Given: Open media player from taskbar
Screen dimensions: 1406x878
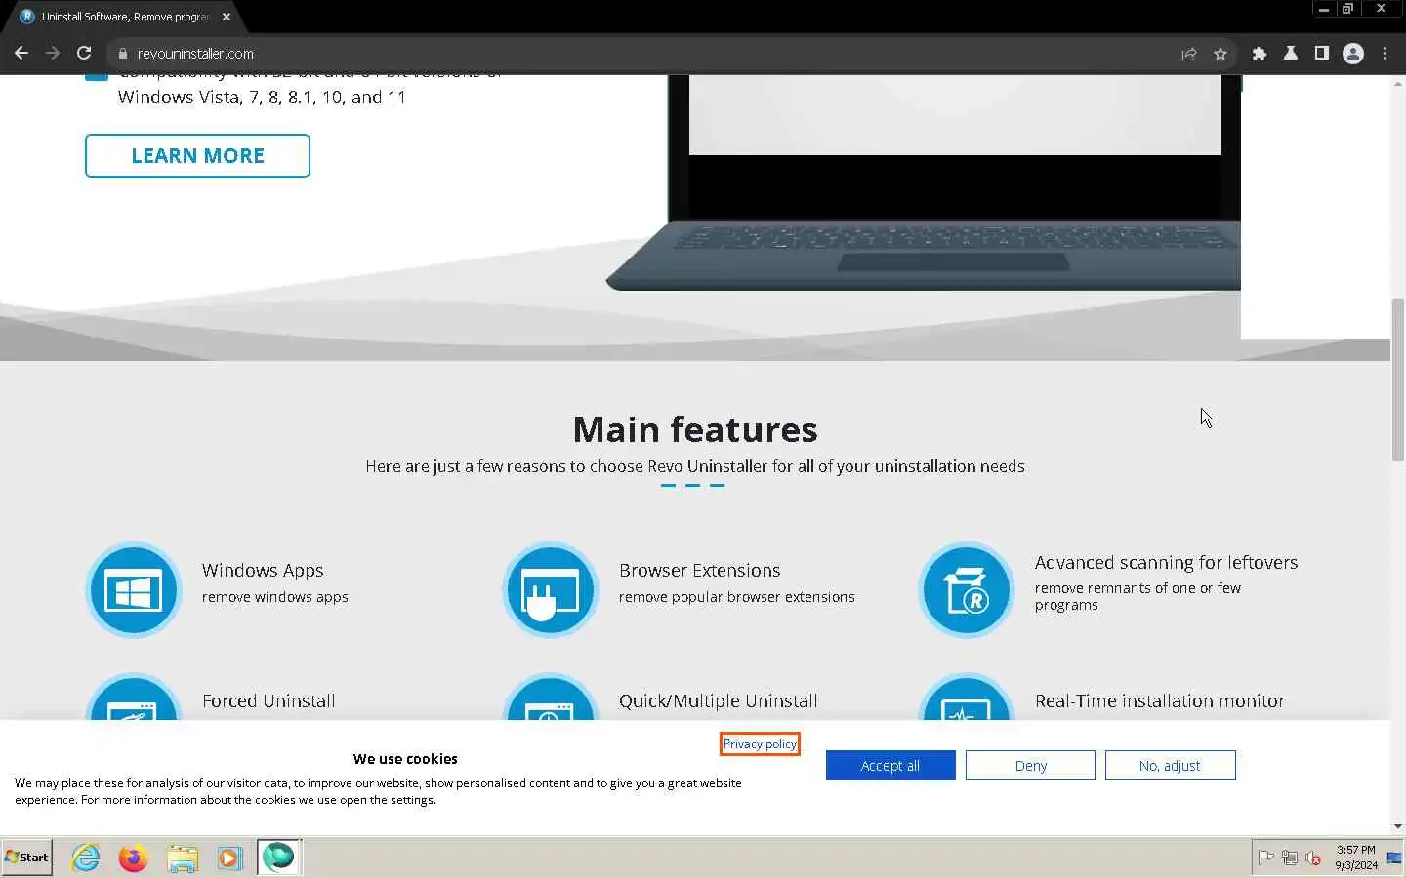Looking at the screenshot, I should point(229,858).
